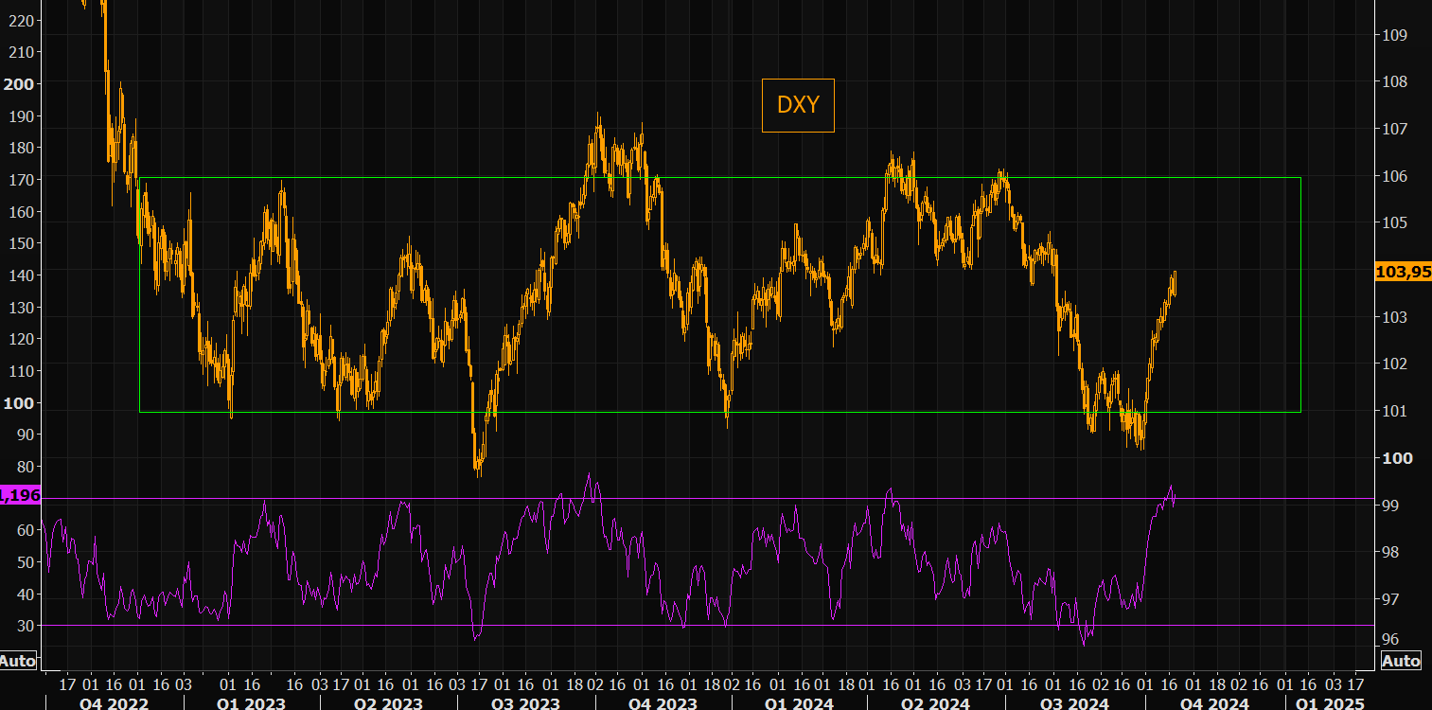
Task: Click the Auto button at bottom-left corner
Action: pyautogui.click(x=18, y=661)
